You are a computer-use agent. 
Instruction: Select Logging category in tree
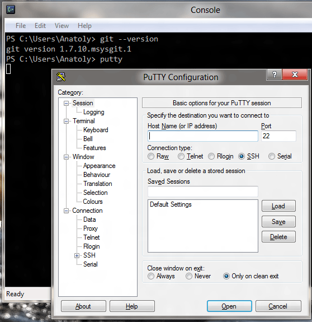[94, 112]
